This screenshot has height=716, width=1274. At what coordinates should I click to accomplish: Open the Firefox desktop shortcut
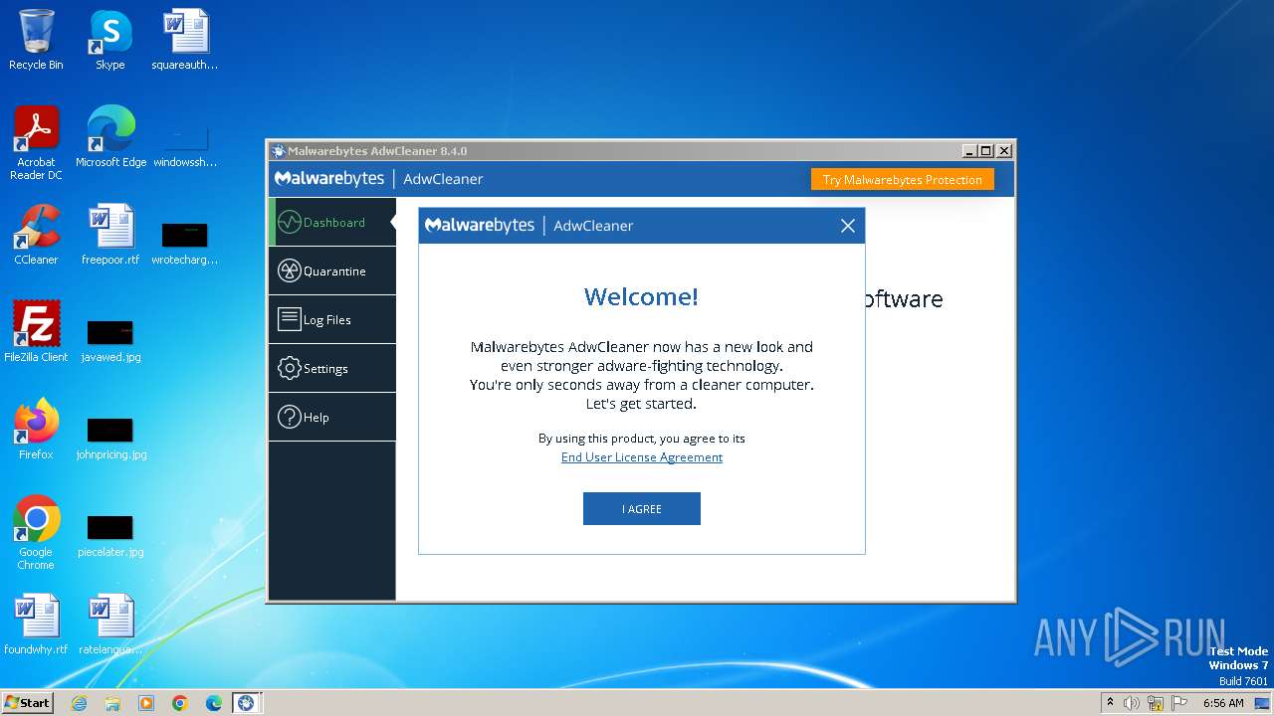36,430
